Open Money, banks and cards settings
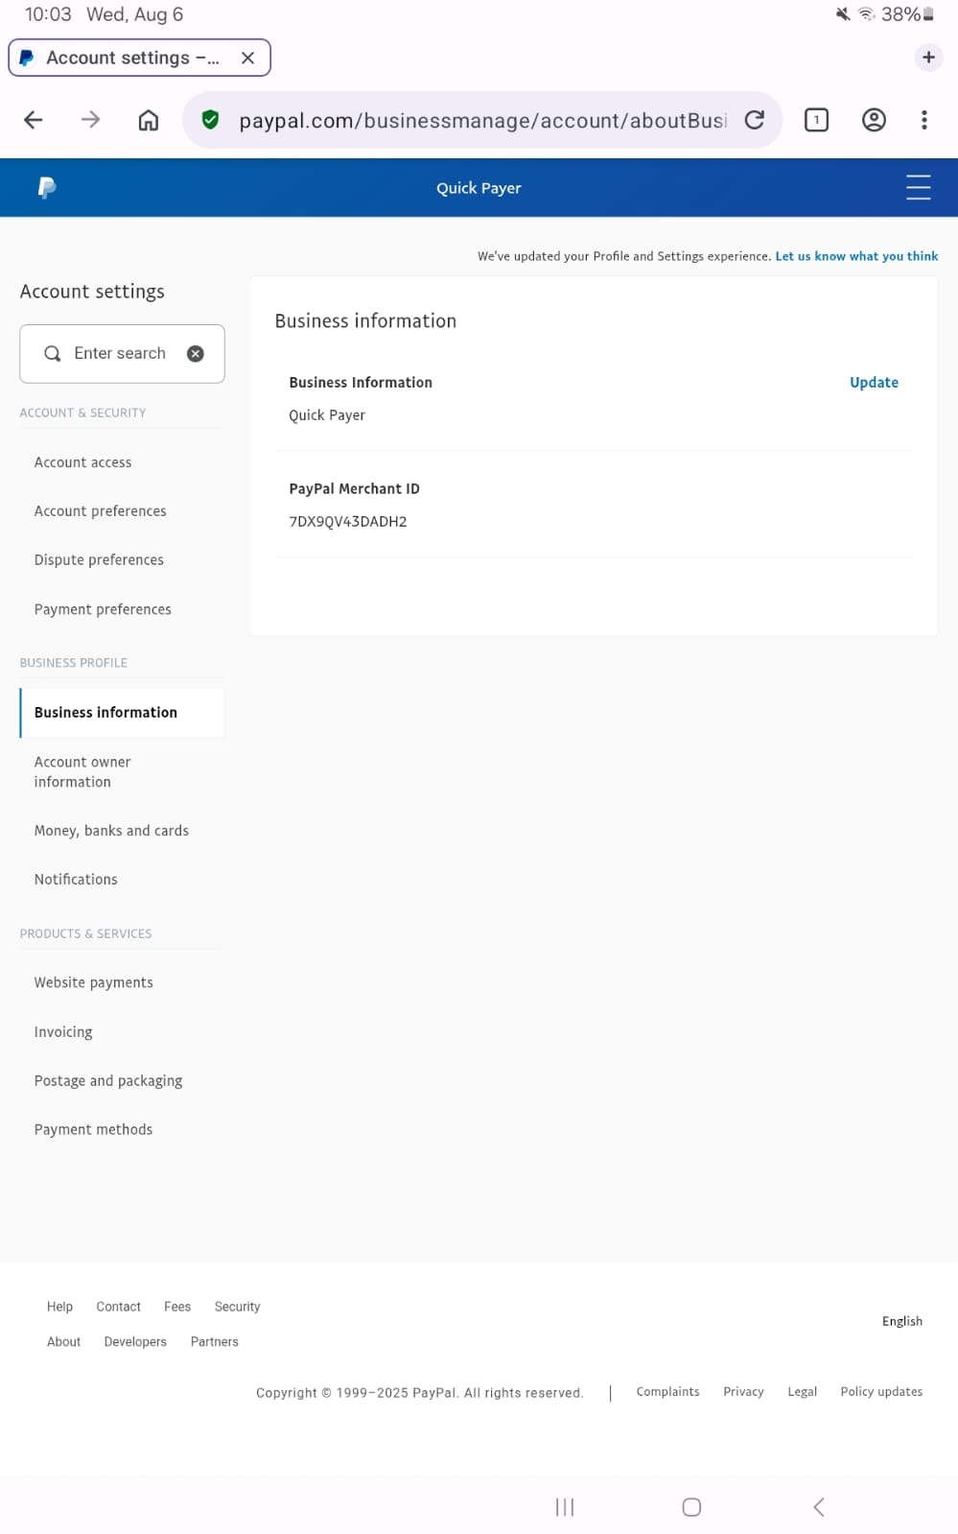This screenshot has height=1534, width=958. point(111,831)
